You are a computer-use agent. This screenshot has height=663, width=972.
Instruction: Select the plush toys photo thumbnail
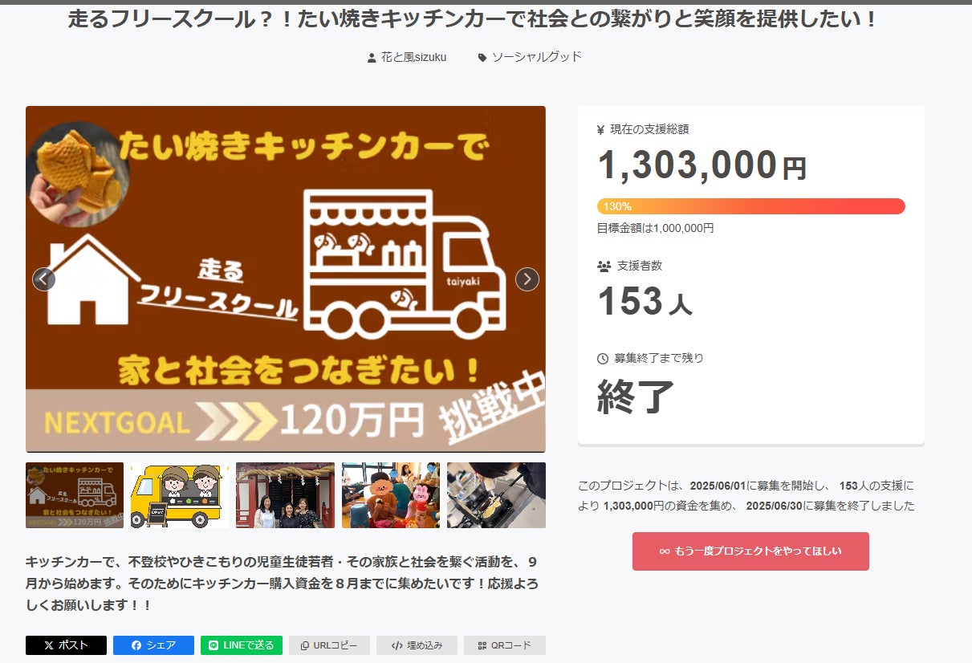tap(391, 495)
